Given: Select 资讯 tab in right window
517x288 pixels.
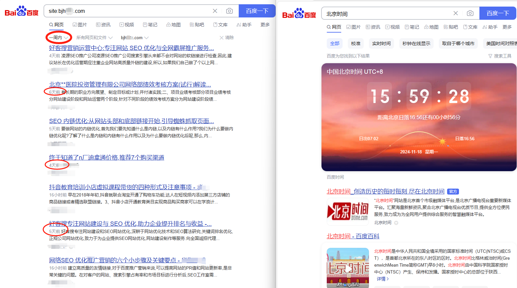Looking at the screenshot, I should (373, 27).
